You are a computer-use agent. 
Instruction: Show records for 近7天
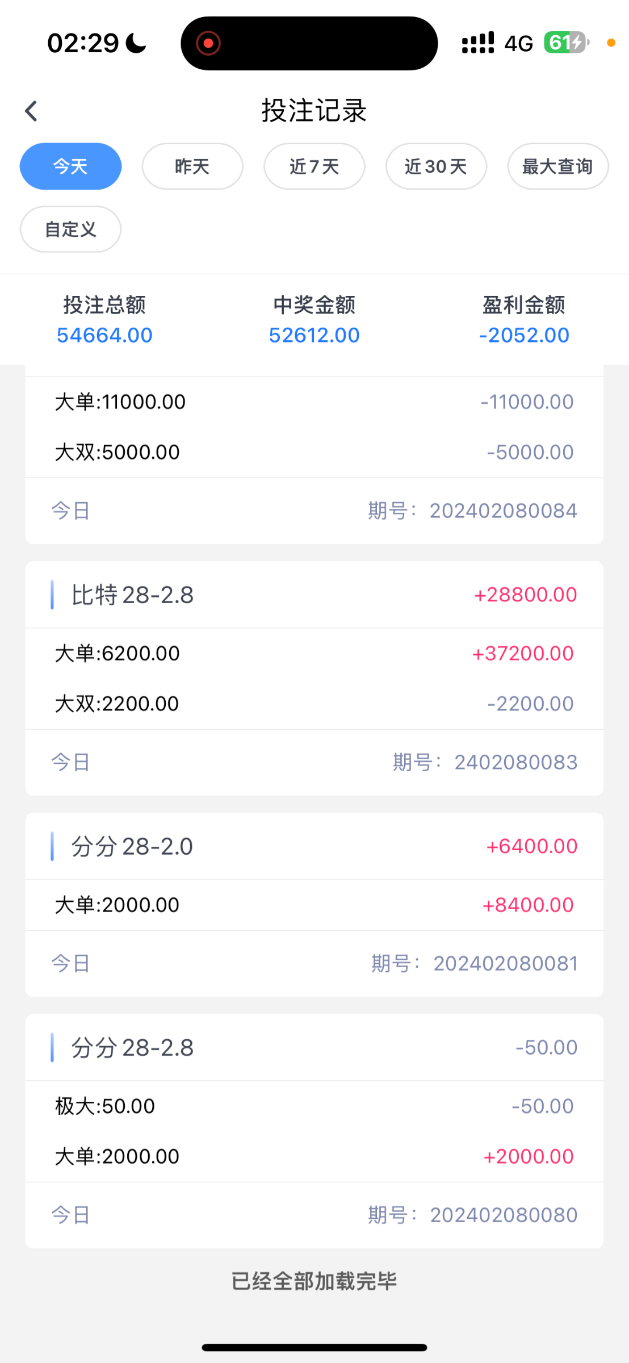coord(314,166)
